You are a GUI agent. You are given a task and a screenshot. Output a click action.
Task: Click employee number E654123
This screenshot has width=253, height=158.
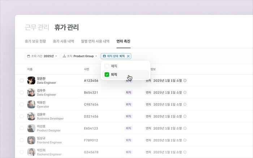(x=91, y=128)
